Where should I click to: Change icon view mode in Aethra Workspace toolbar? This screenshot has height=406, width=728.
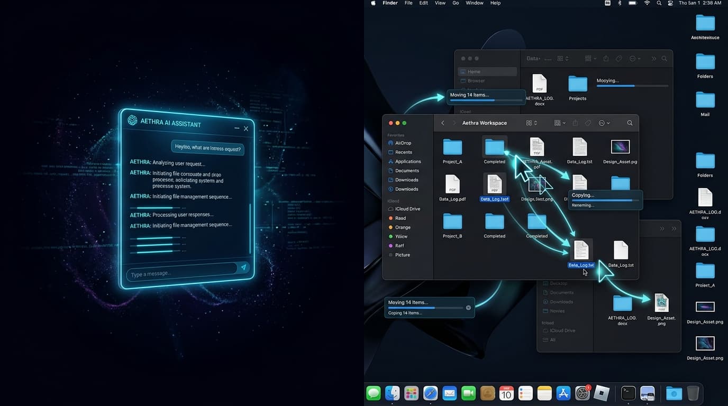532,123
